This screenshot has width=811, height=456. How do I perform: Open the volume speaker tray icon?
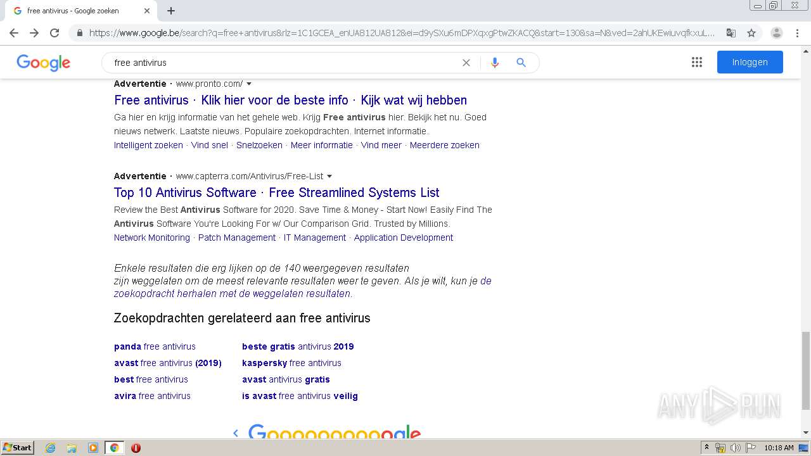pos(736,448)
